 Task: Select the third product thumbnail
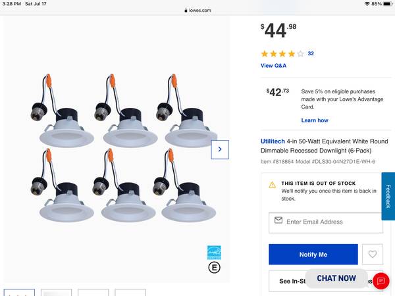click(93, 292)
